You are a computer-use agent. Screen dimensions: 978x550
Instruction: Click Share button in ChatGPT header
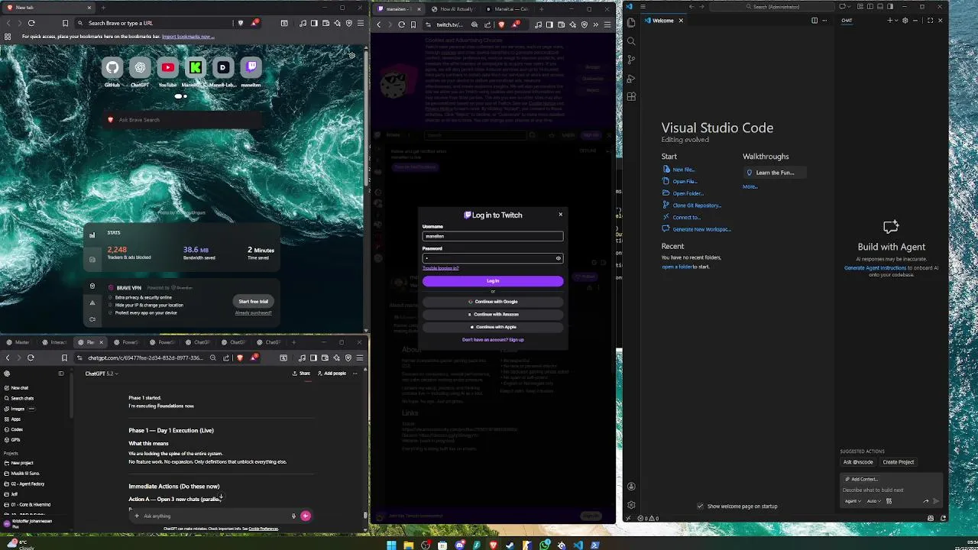(x=301, y=374)
